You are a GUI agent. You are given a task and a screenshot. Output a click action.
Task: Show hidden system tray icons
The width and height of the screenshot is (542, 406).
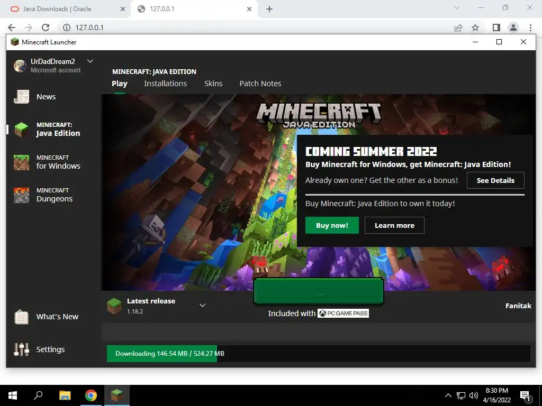[448, 395]
